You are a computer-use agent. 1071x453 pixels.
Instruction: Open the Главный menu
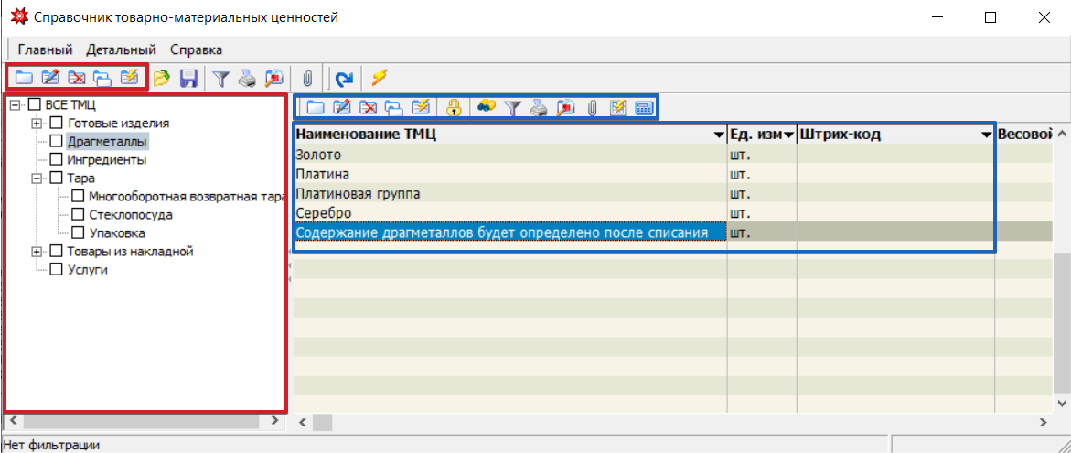point(46,49)
